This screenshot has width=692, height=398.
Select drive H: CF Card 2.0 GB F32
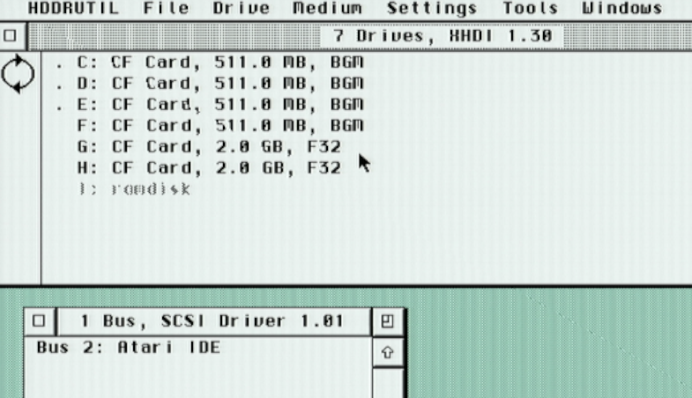click(x=209, y=168)
